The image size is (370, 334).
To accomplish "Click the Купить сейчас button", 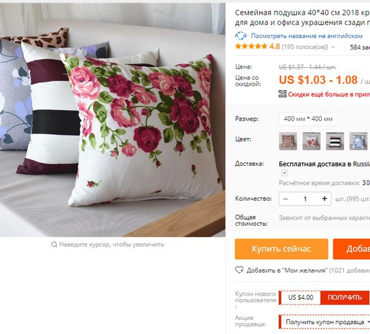I will [281, 249].
